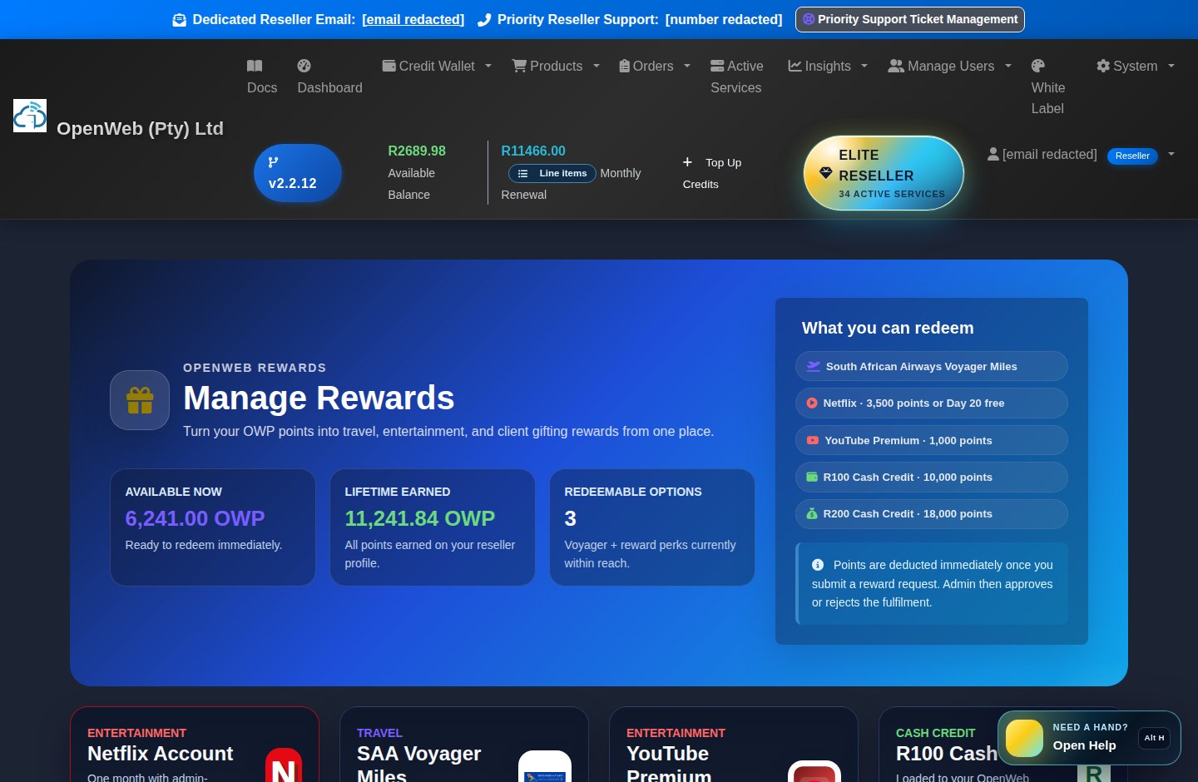Open Active Services menu item

(x=736, y=77)
